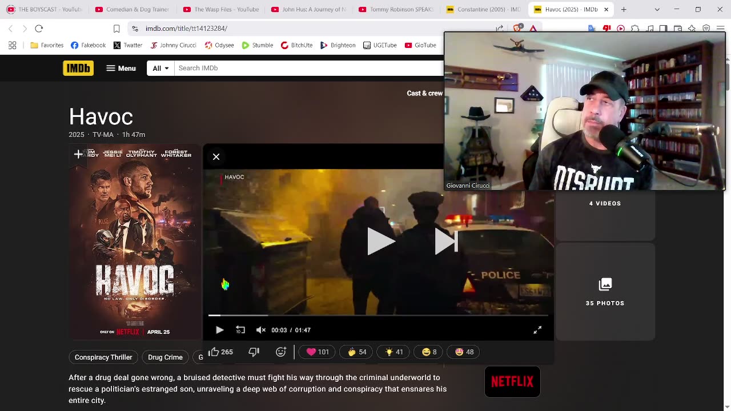731x411 pixels.
Task: Open the add emoji reaction picker
Action: point(281,352)
